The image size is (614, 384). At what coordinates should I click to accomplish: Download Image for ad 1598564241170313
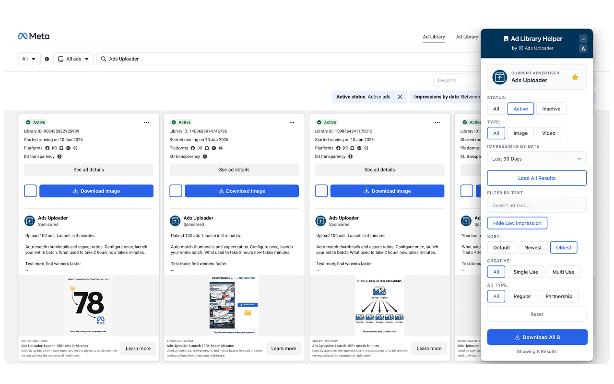387,191
